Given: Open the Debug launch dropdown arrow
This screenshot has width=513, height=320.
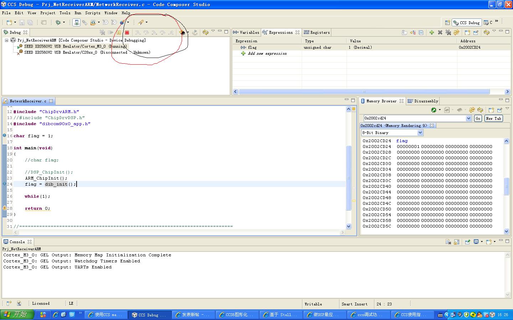Looking at the screenshot, I should coord(64,22).
